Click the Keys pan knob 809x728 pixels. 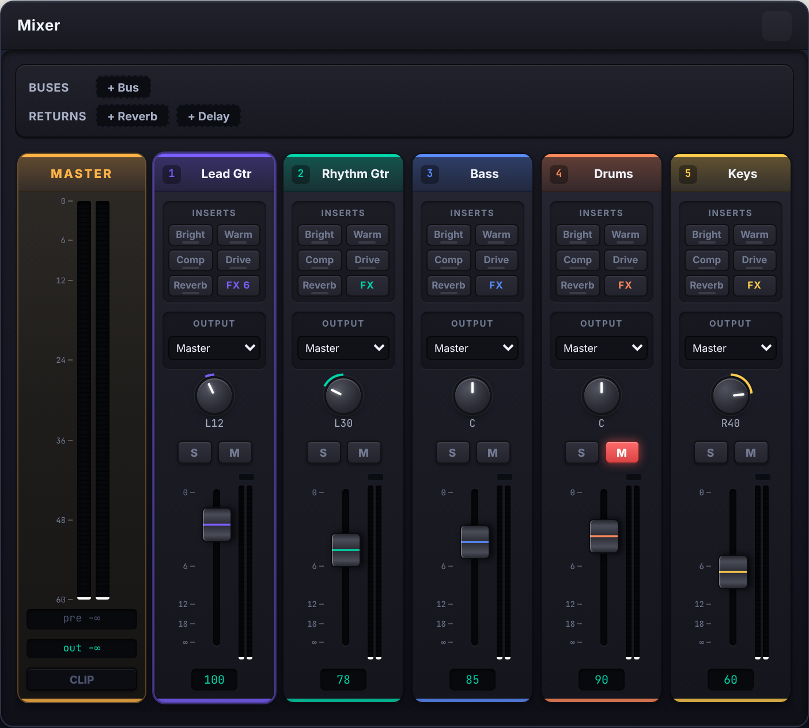[731, 396]
